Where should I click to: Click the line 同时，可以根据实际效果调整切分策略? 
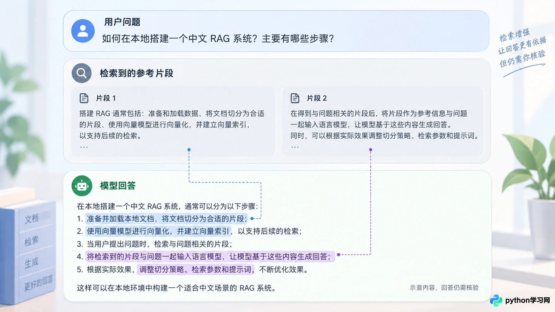[x=385, y=136]
